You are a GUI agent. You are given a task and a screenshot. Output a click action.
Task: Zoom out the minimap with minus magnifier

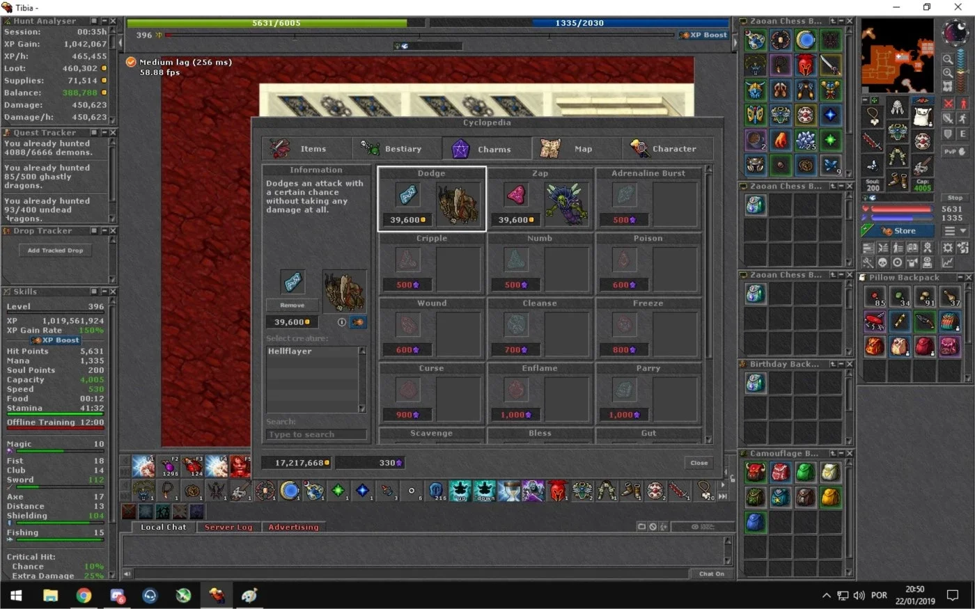pyautogui.click(x=948, y=60)
